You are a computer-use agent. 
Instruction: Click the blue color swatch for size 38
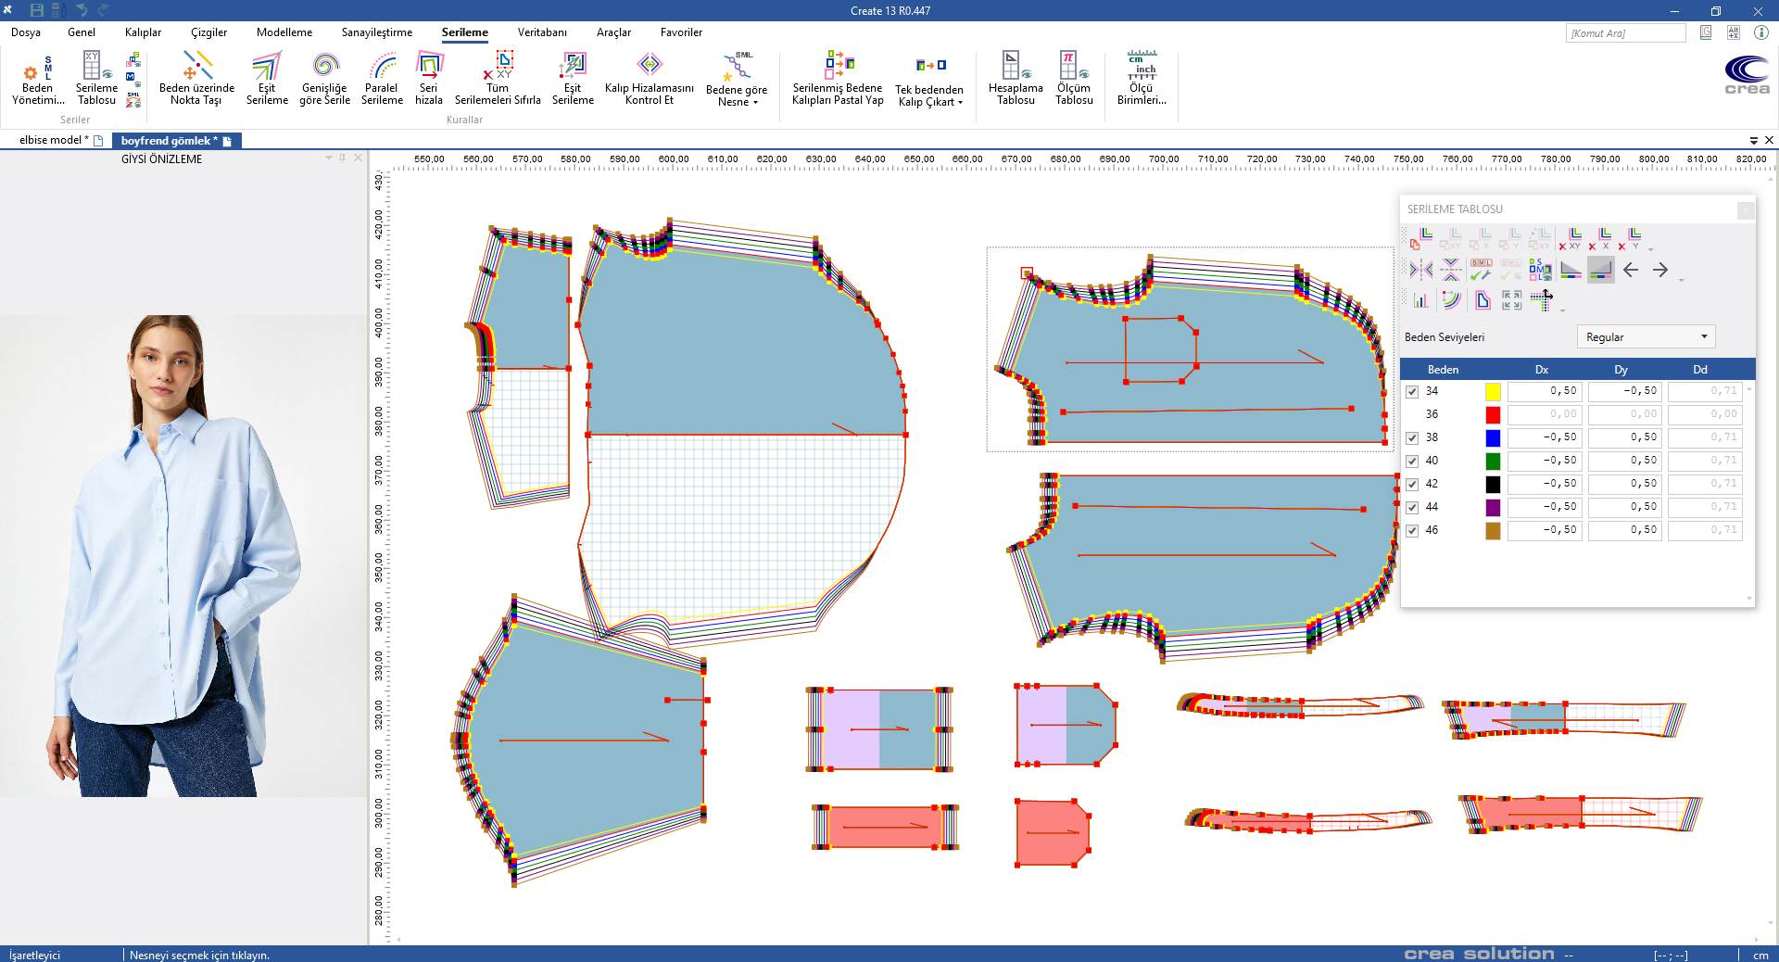pyautogui.click(x=1493, y=437)
